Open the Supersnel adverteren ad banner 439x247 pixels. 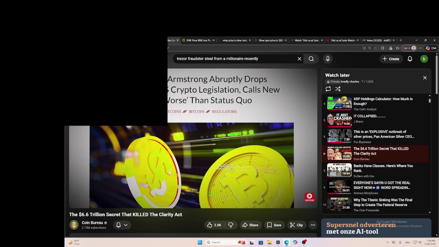pyautogui.click(x=376, y=228)
